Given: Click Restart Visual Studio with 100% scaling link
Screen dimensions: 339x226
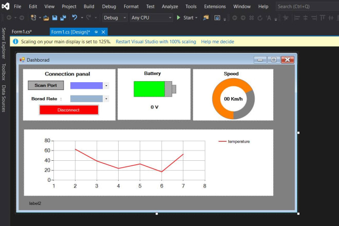Looking at the screenshot, I should [x=156, y=42].
